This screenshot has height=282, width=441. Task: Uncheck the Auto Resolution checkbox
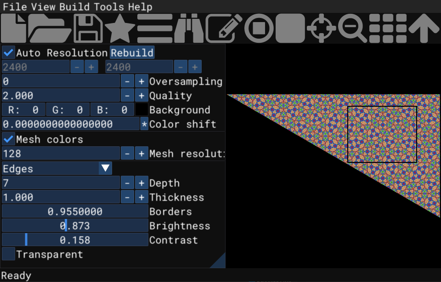(8, 52)
